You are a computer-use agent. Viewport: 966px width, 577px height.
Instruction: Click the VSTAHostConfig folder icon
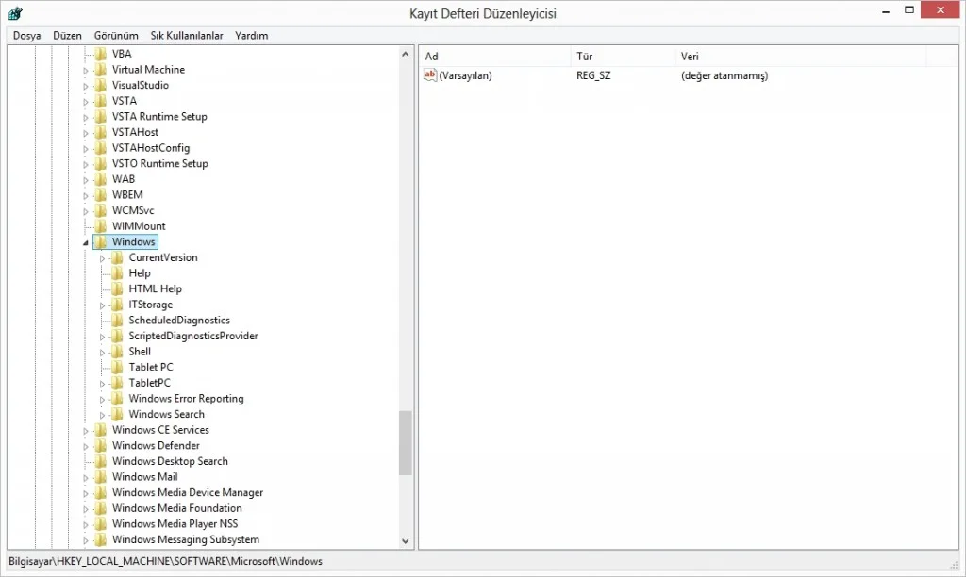click(x=100, y=148)
